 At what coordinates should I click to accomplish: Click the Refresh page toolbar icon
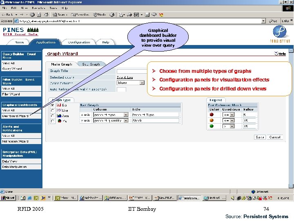39,15
